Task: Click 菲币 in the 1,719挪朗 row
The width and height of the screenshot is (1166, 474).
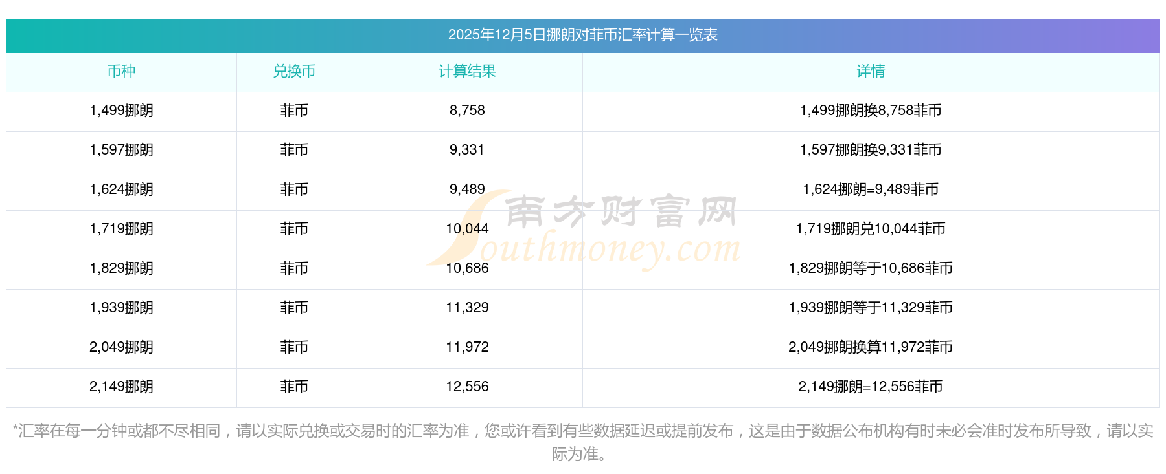Action: tap(294, 229)
